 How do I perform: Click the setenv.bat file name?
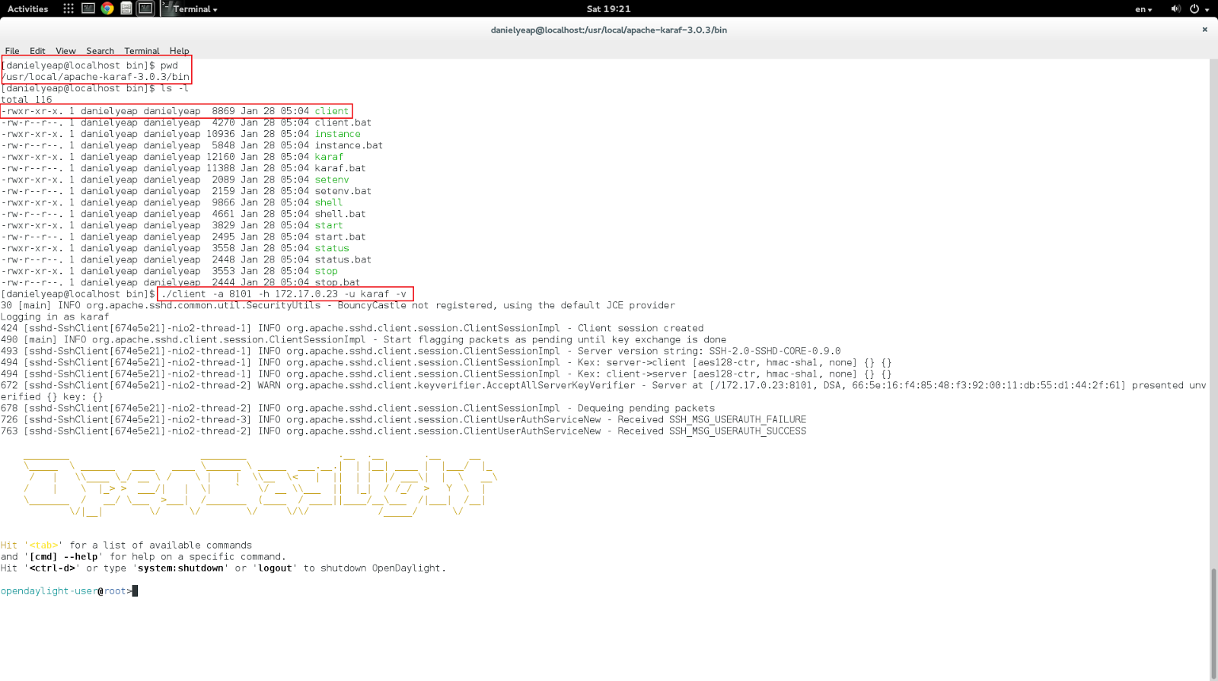[x=343, y=191]
